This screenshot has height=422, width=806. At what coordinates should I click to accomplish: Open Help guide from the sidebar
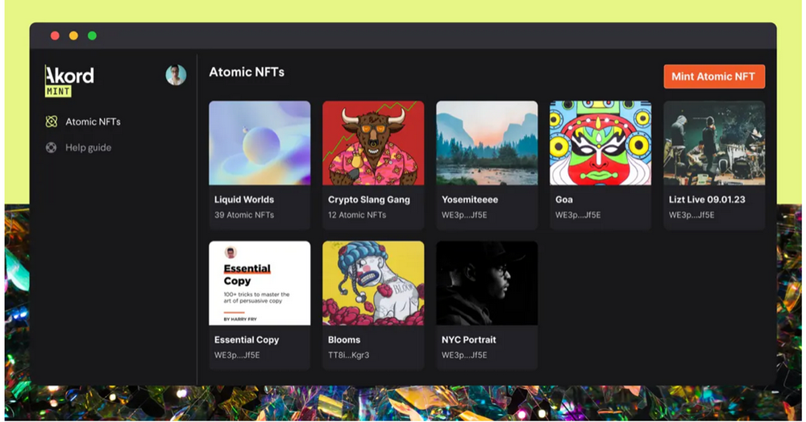[88, 148]
